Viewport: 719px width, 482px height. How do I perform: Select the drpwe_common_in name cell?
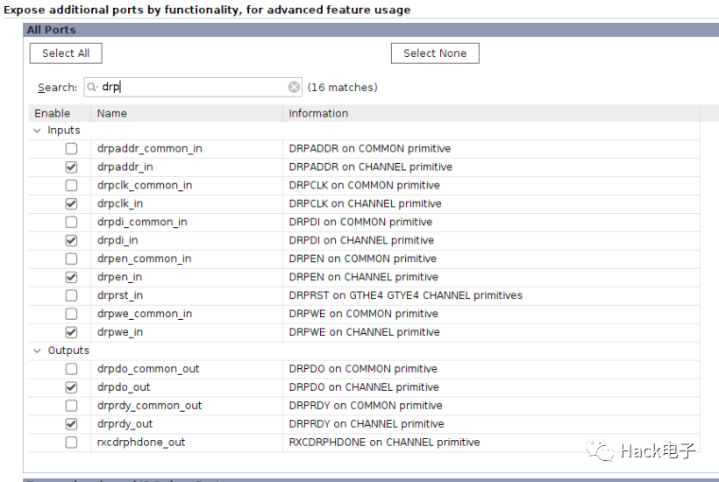pos(187,314)
